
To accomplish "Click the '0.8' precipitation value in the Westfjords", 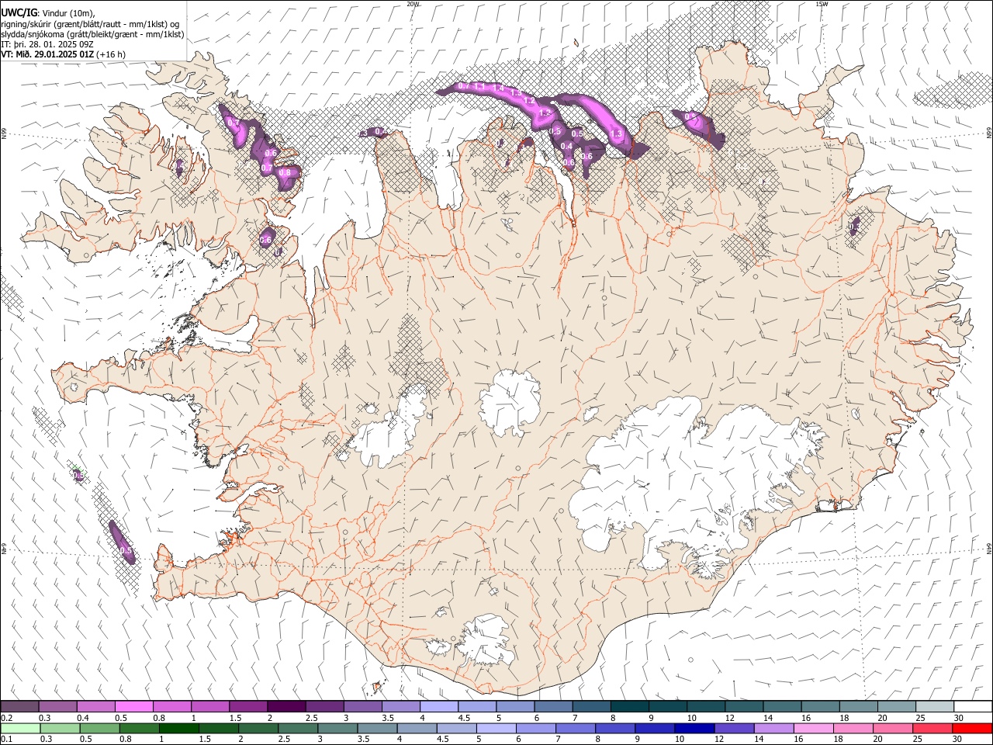I will (285, 172).
